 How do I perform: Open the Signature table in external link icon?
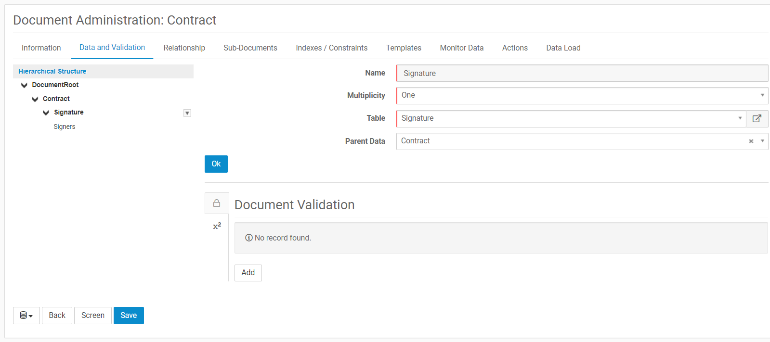[757, 118]
